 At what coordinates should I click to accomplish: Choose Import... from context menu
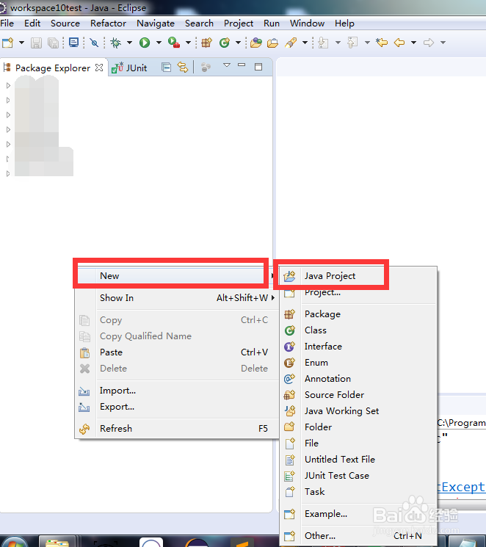point(176,391)
